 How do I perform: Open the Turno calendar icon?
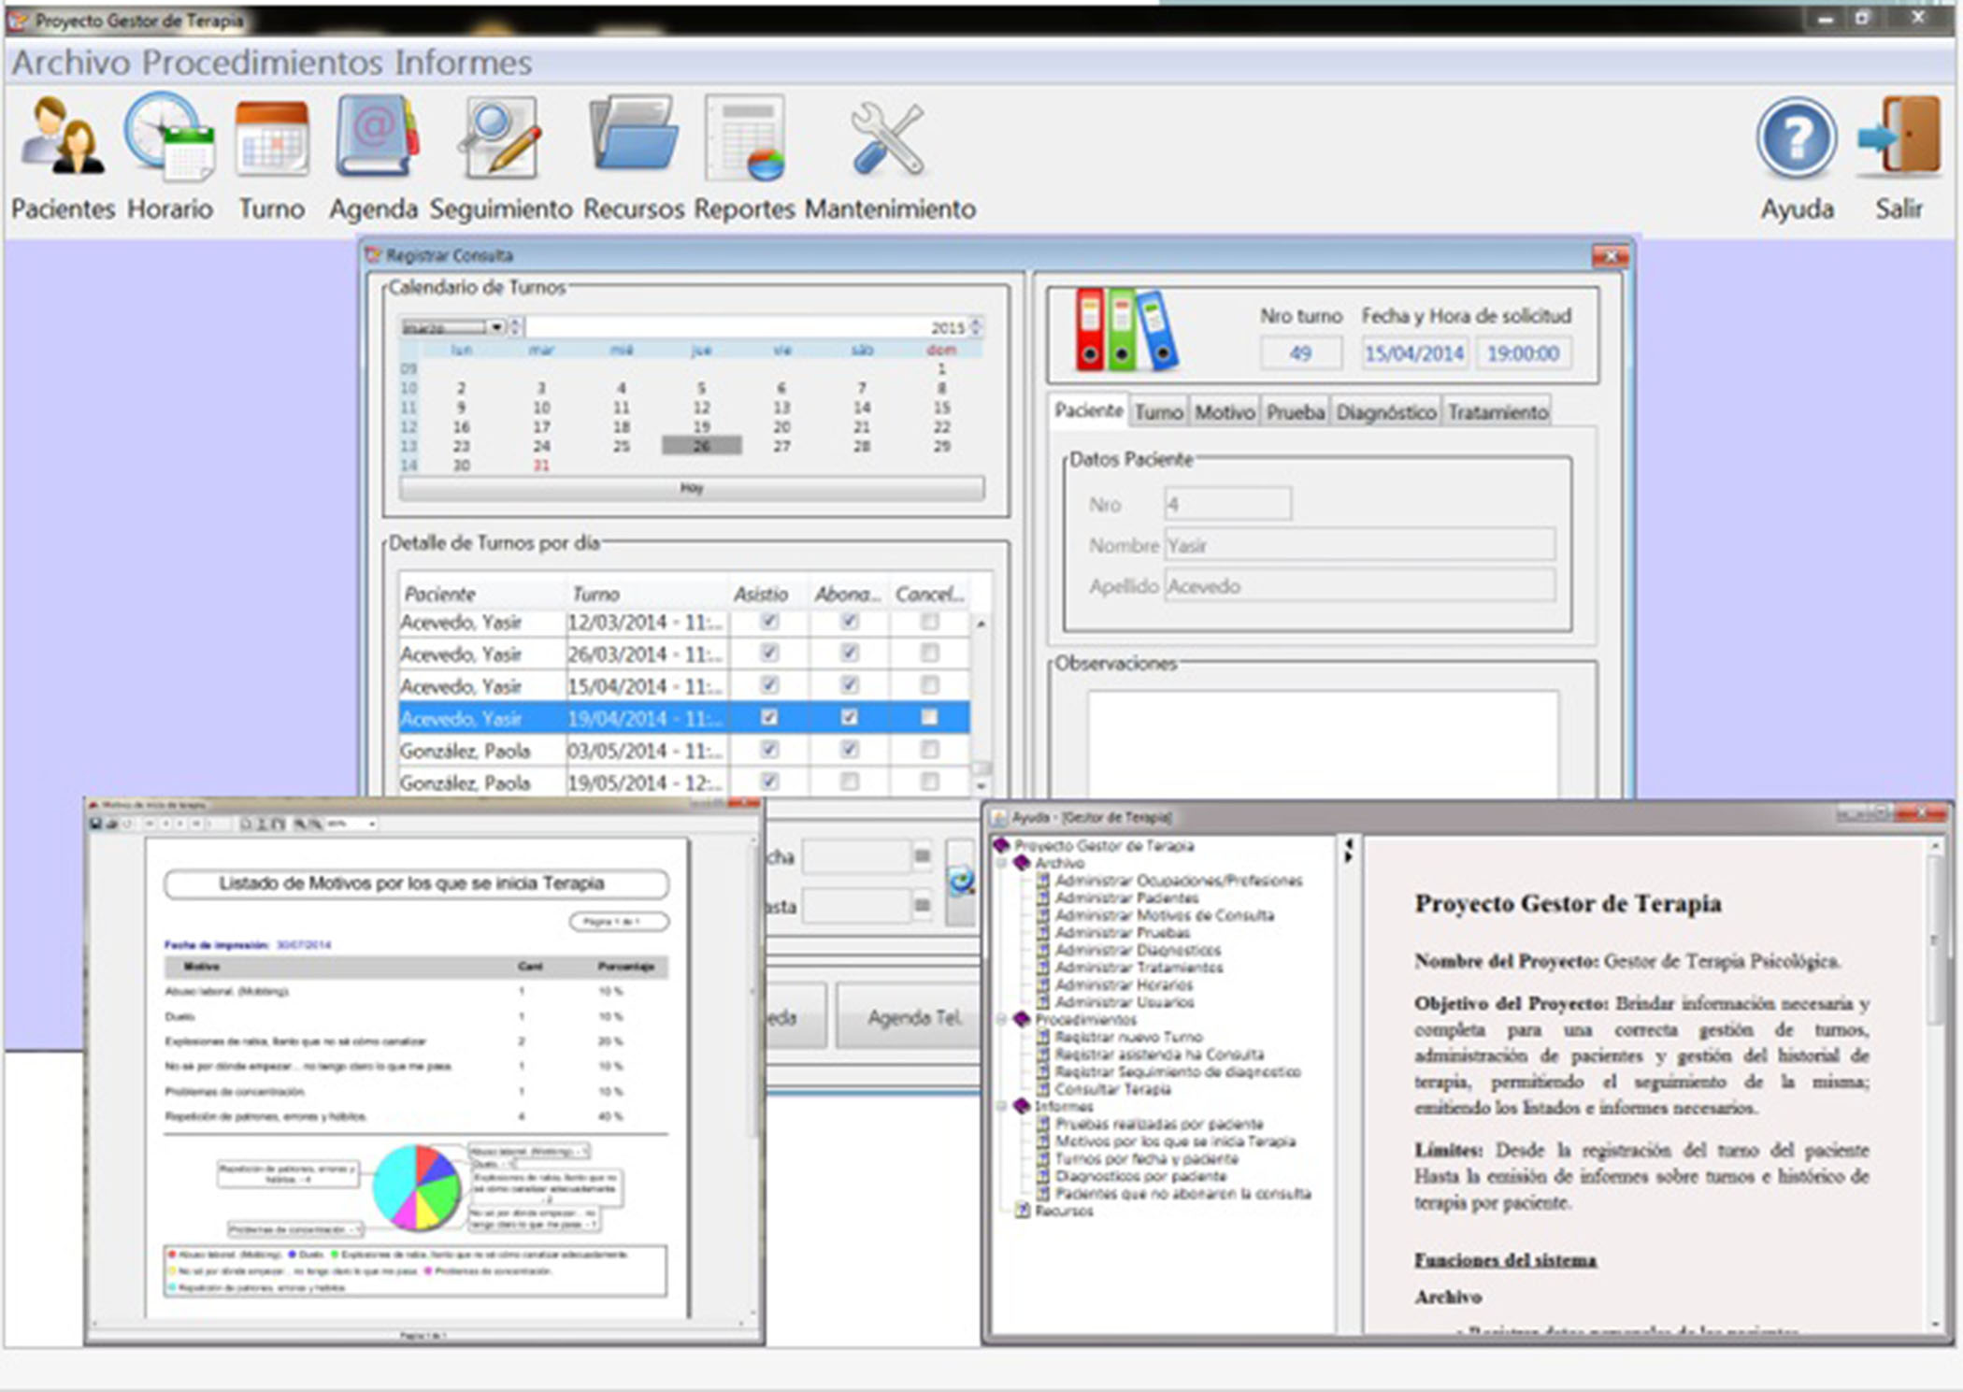tap(271, 138)
